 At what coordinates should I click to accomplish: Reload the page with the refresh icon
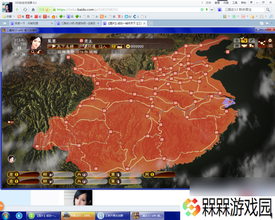(x=25, y=9)
